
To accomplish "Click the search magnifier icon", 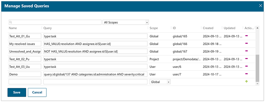I will (11, 22).
